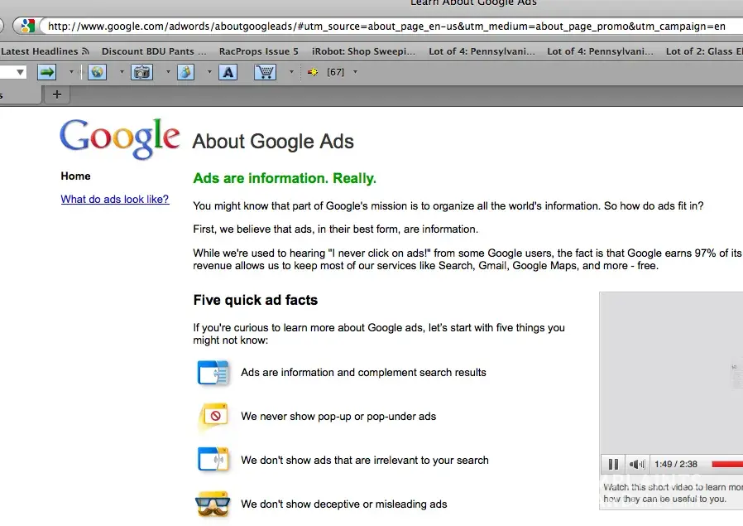Click the shopping cart toolbar icon
The height and width of the screenshot is (526, 743).
coord(265,72)
